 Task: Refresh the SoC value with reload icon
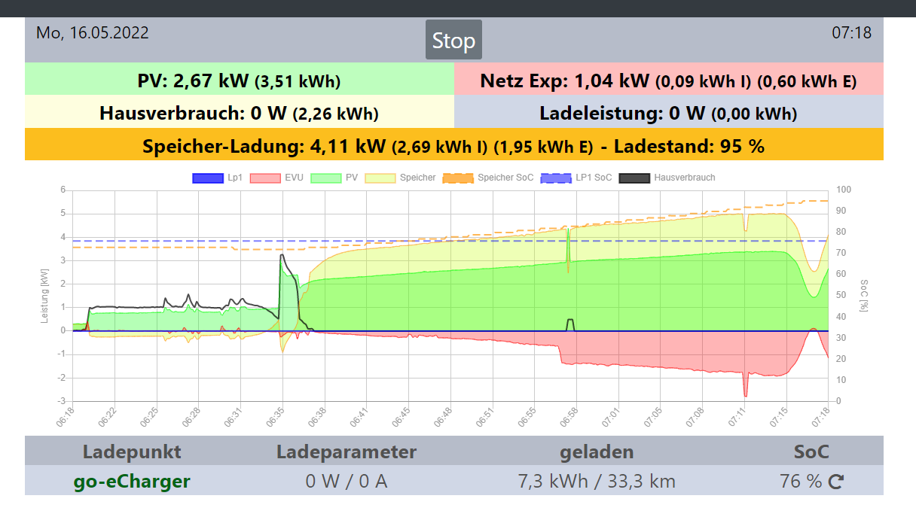836,482
